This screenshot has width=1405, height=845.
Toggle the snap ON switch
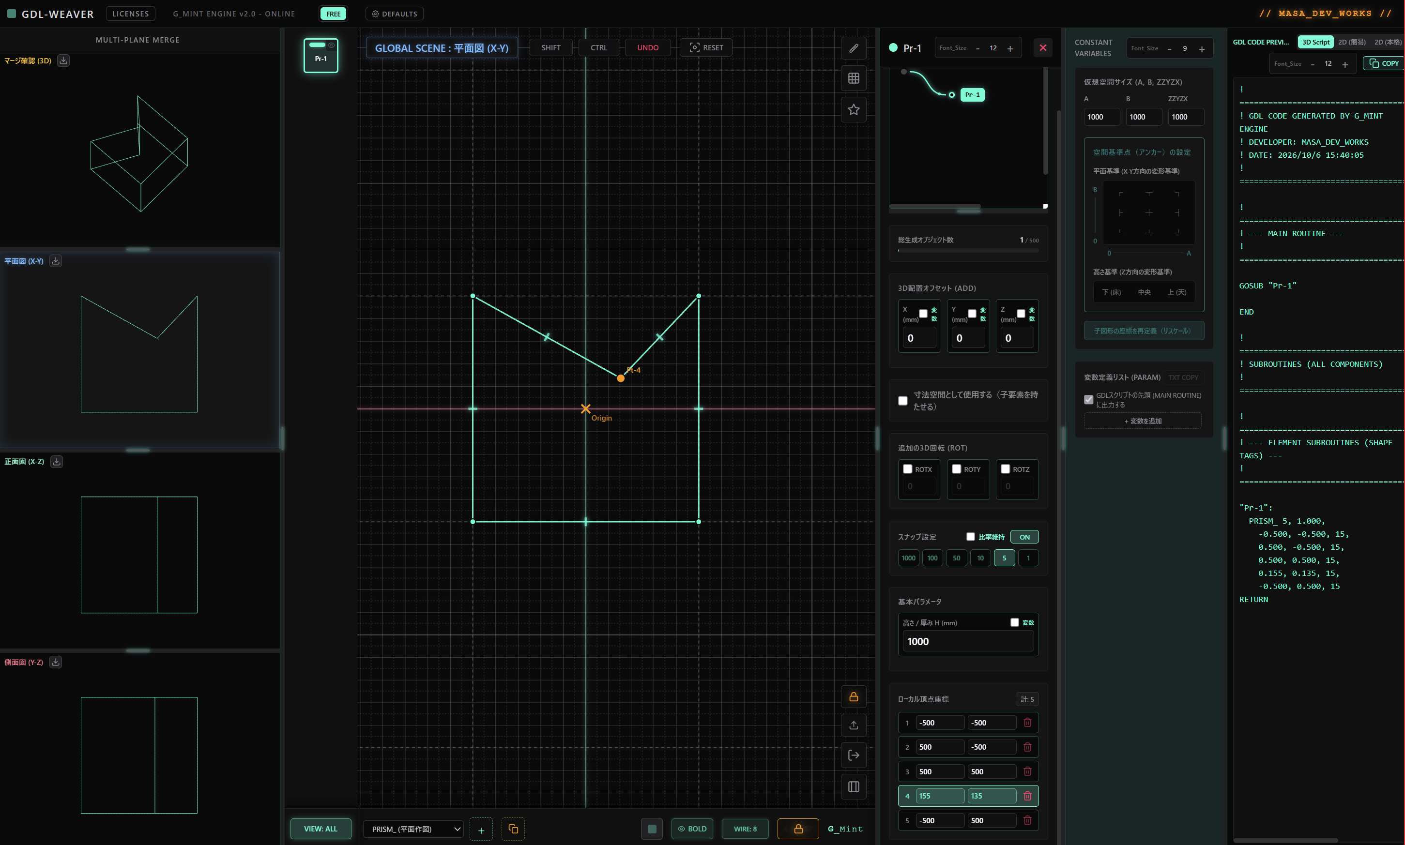click(x=1024, y=537)
